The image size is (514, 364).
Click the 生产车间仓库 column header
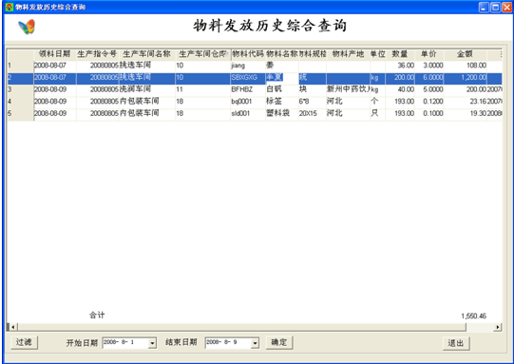[x=203, y=54]
